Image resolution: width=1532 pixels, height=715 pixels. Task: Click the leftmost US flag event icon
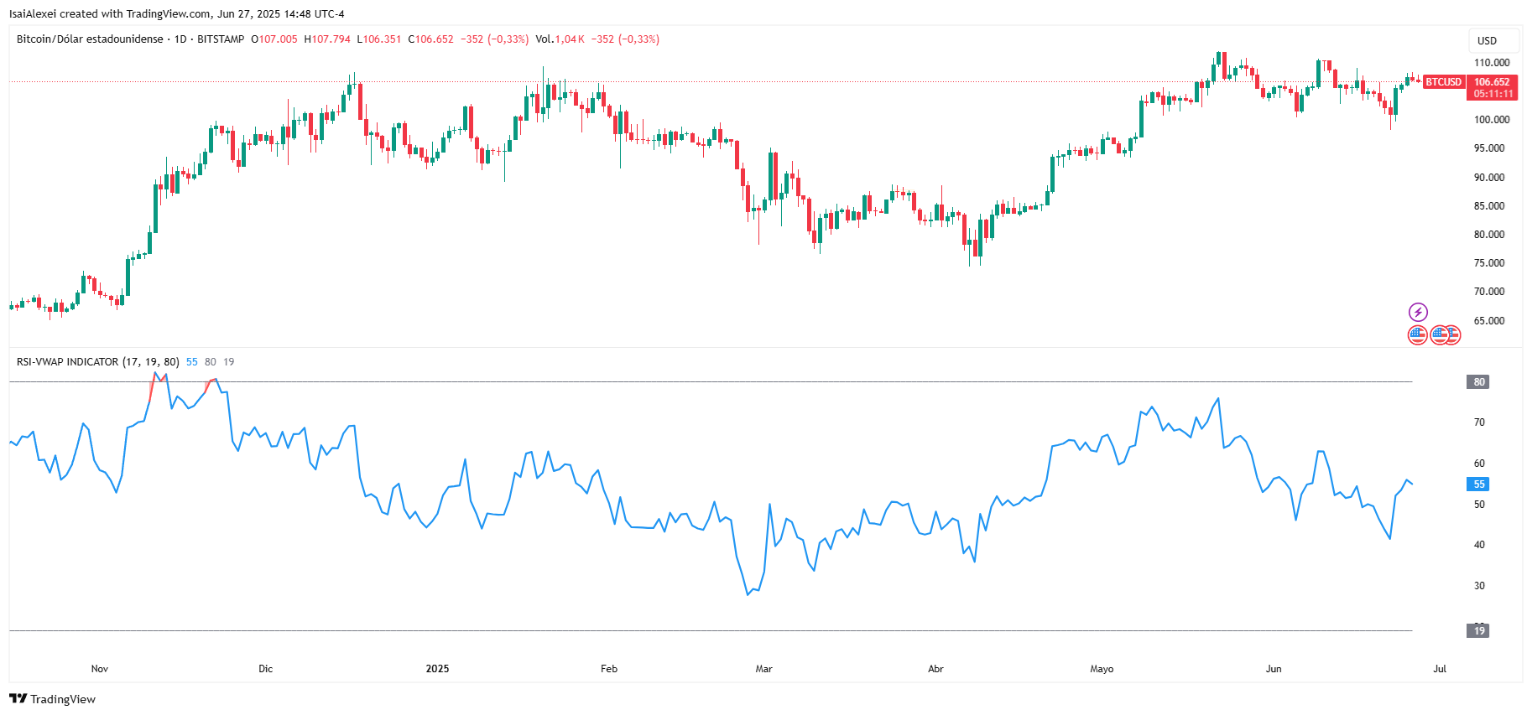coord(1418,335)
